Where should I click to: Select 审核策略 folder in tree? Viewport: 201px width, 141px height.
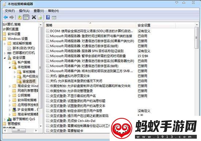tap(29, 72)
